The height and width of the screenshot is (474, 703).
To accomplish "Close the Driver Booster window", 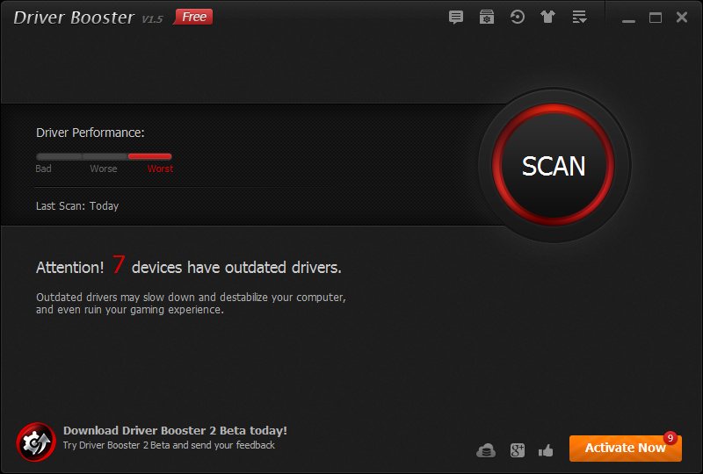I will tap(682, 18).
